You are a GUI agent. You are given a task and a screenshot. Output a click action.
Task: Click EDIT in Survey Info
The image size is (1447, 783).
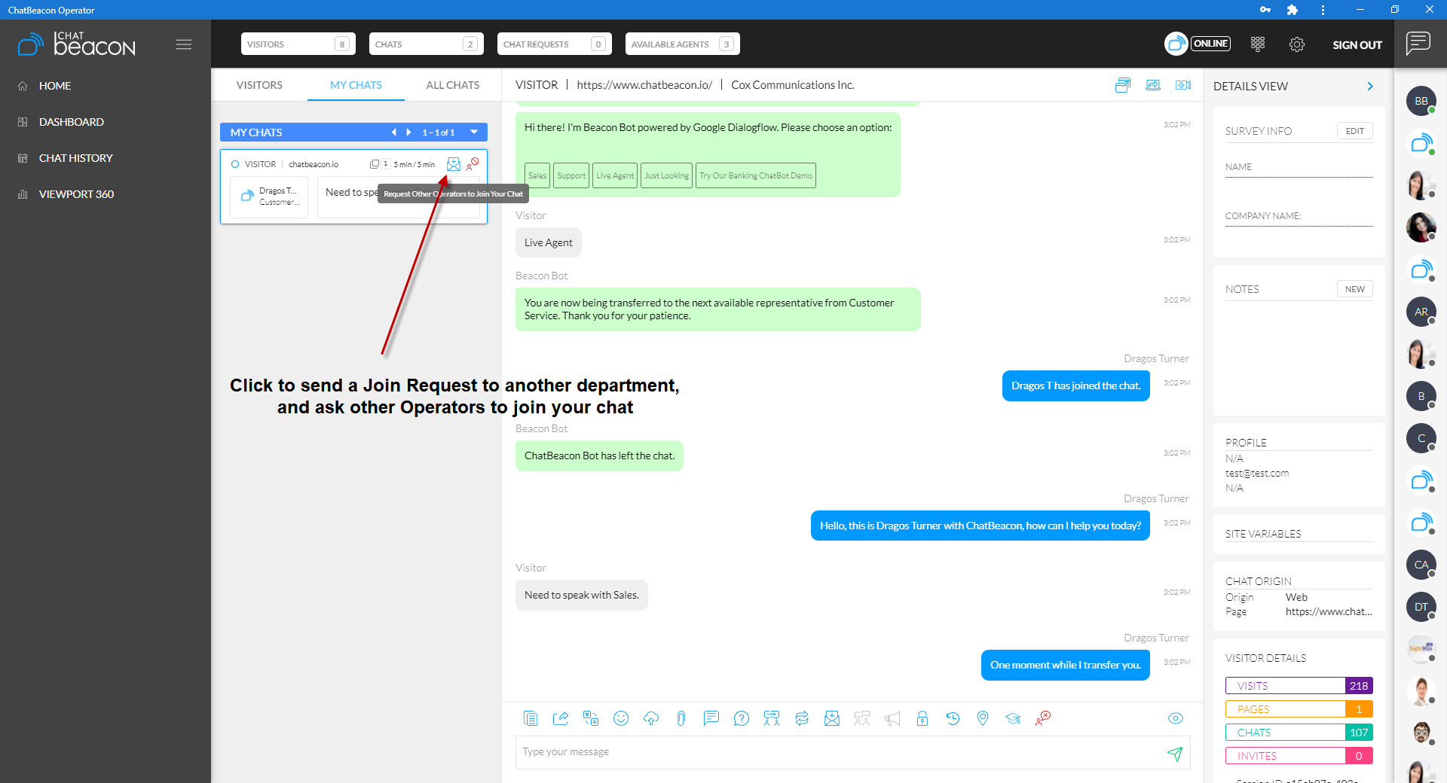point(1355,131)
